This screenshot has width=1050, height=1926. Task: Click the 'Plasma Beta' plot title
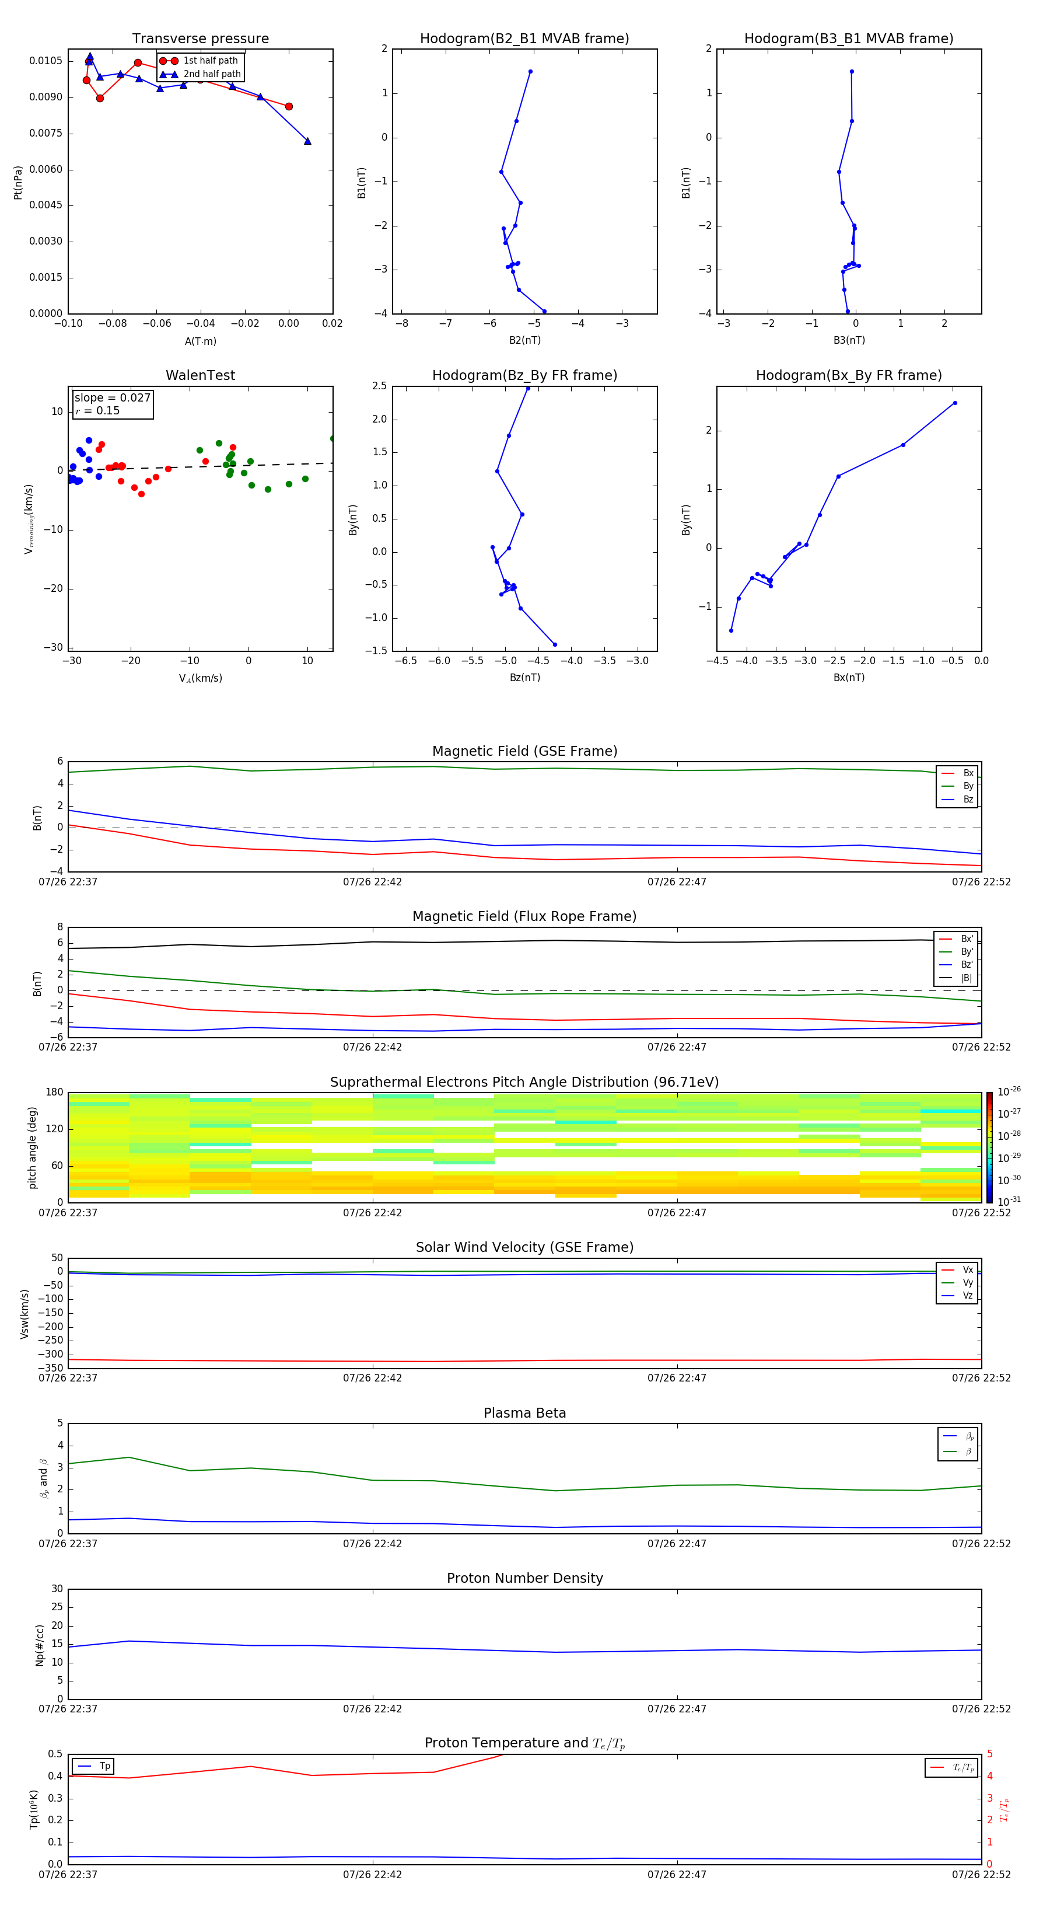point(524,1413)
